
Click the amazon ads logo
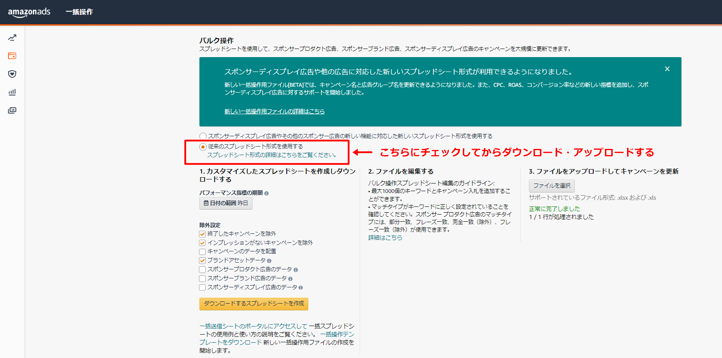click(x=29, y=12)
